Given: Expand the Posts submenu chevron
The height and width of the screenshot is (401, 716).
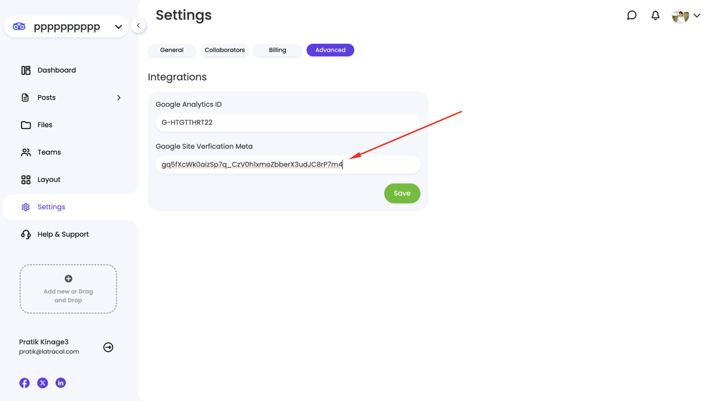Looking at the screenshot, I should (x=119, y=98).
